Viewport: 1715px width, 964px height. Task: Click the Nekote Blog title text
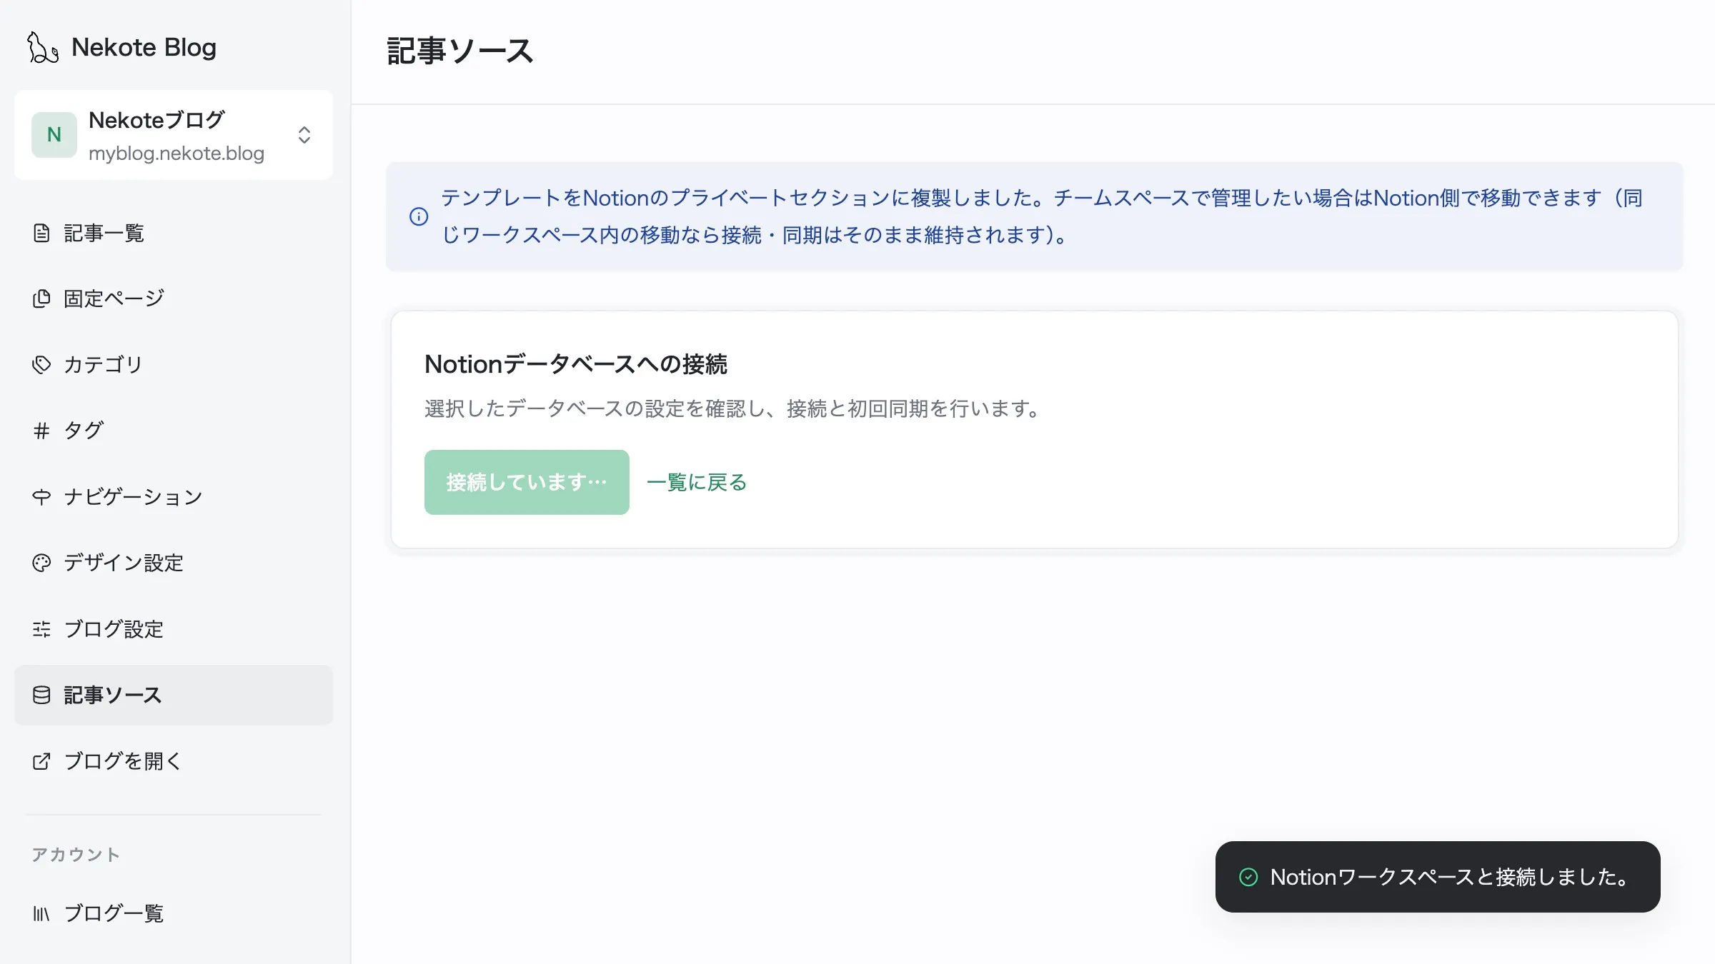pyautogui.click(x=144, y=47)
